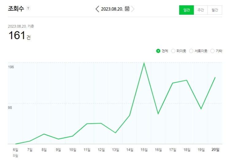Select the 피이웃 radio button
The height and width of the screenshot is (163, 228).
[x=173, y=51]
